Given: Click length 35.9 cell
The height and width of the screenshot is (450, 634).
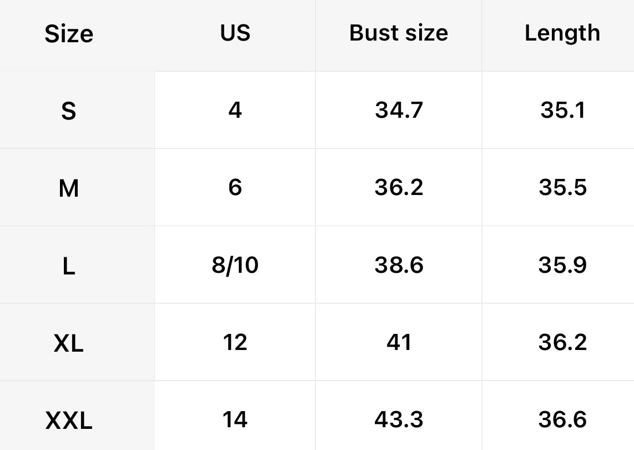Looking at the screenshot, I should pos(562,265).
